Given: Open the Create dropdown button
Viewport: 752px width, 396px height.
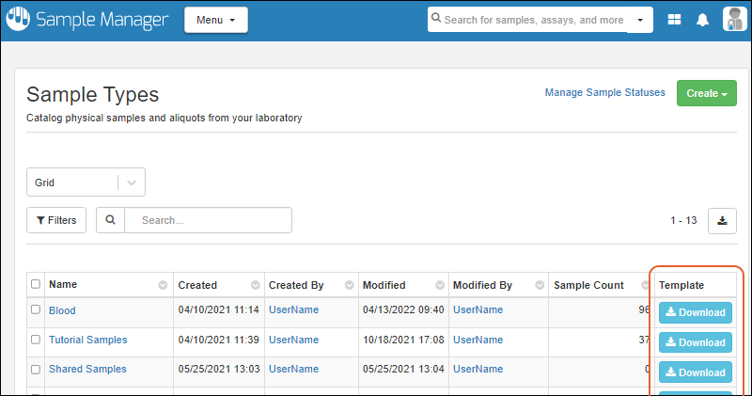Looking at the screenshot, I should (706, 93).
